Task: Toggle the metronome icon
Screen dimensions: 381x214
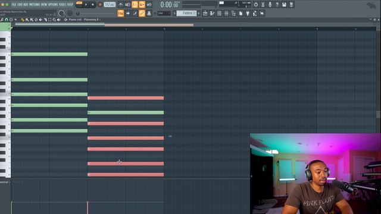Action: pyautogui.click(x=120, y=4)
